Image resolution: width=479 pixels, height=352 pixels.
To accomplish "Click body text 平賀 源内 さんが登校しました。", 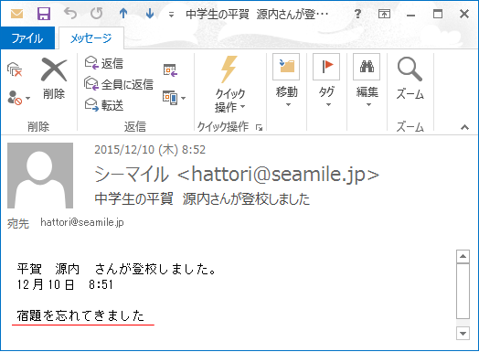I will tap(116, 269).
